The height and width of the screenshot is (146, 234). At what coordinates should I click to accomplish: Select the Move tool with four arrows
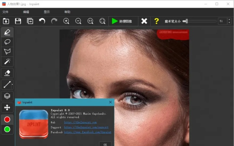pos(7,107)
